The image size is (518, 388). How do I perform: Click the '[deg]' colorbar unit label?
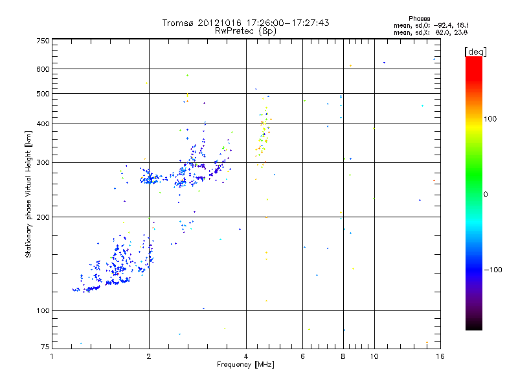475,52
